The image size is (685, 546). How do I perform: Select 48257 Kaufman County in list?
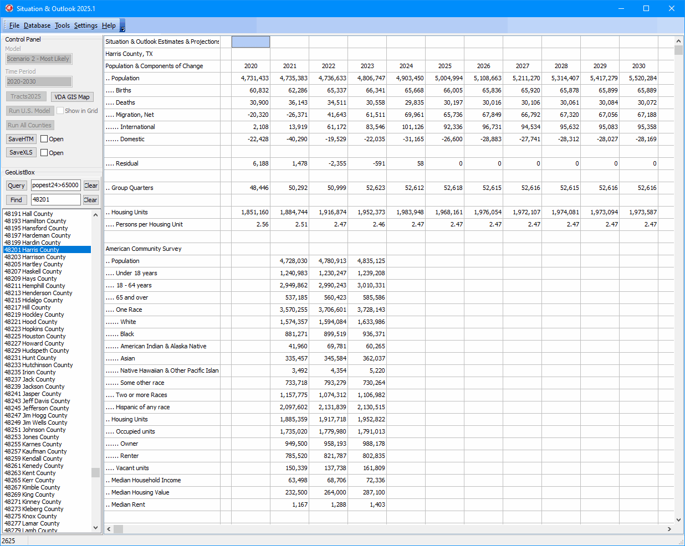pos(47,451)
